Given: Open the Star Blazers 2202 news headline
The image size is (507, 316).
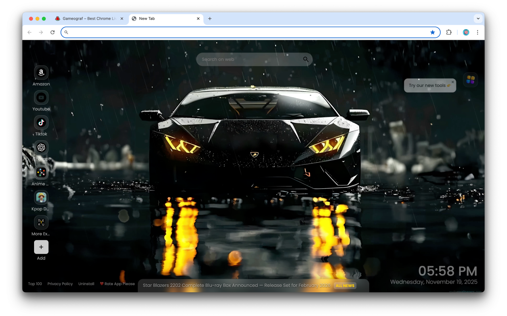Looking at the screenshot, I should pyautogui.click(x=236, y=285).
